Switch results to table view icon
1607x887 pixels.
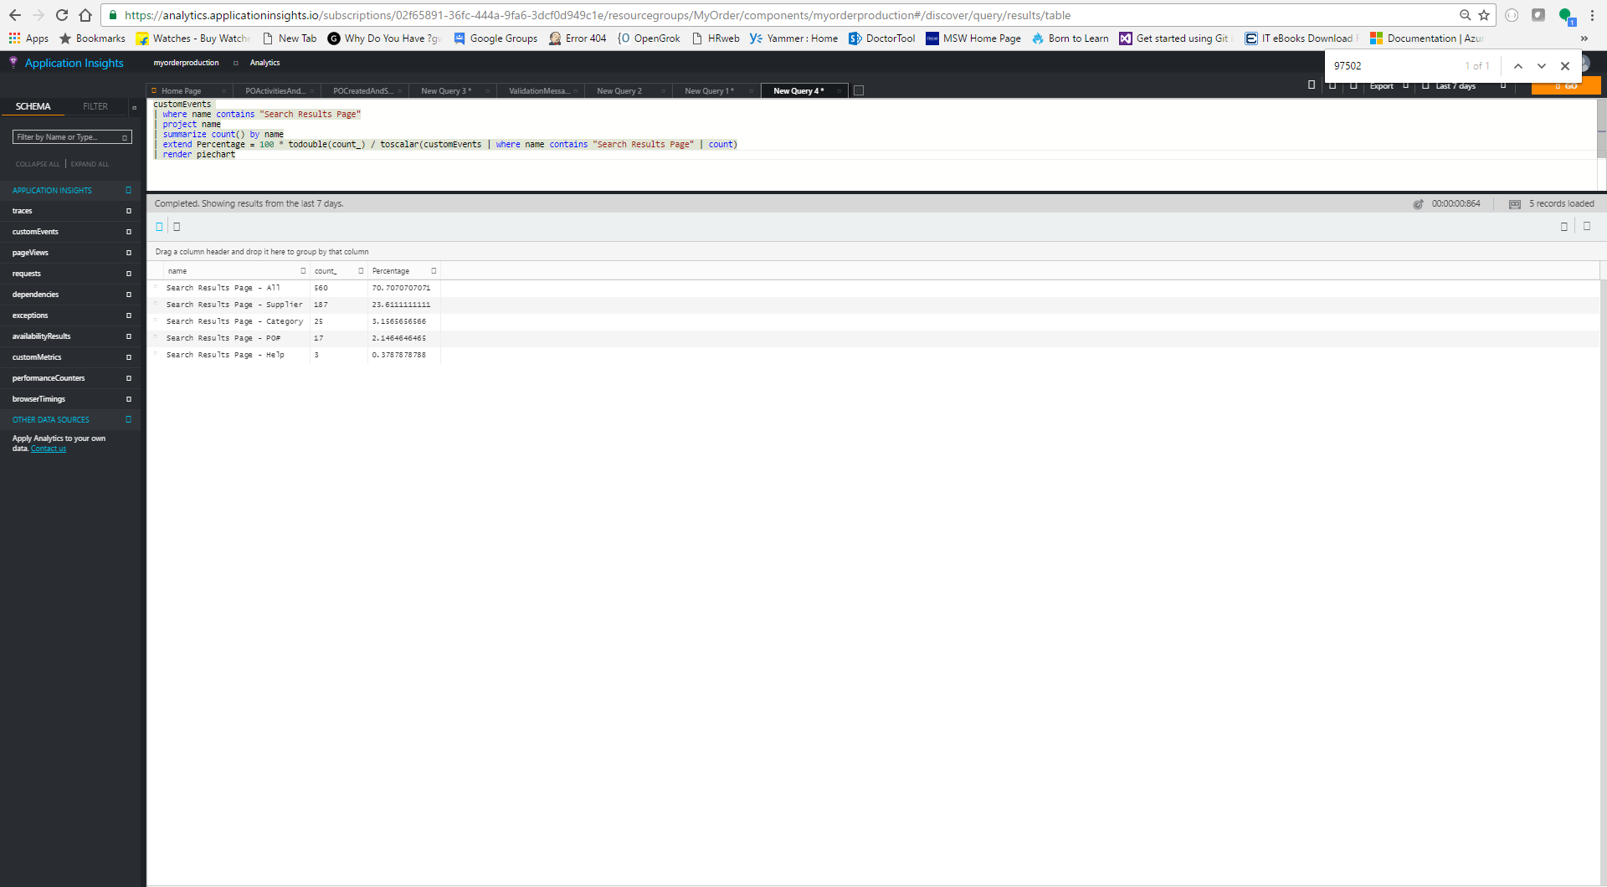pyautogui.click(x=159, y=227)
